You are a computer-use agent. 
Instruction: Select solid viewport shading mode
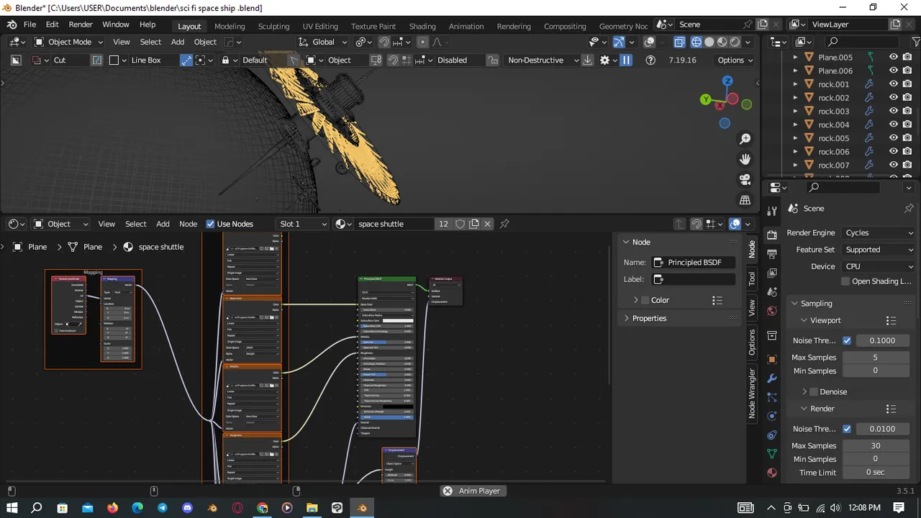[x=709, y=42]
